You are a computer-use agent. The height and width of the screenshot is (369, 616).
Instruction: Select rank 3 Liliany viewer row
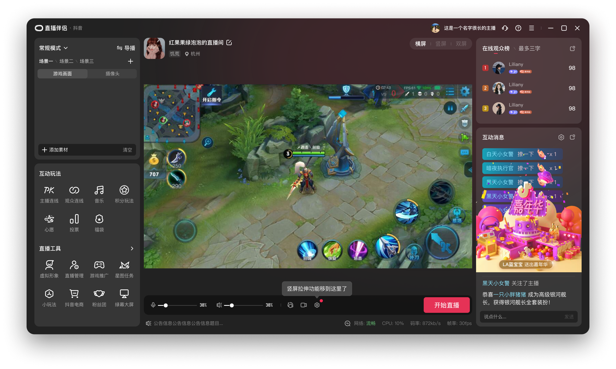pyautogui.click(x=529, y=108)
